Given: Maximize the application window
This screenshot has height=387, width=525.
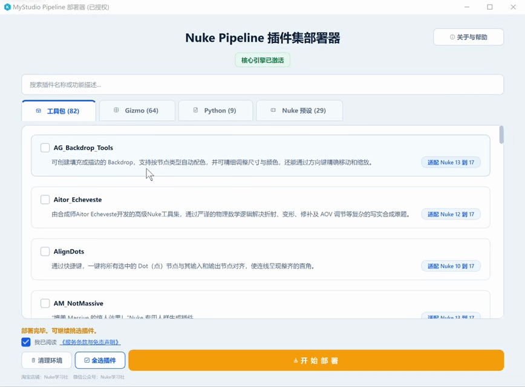Looking at the screenshot, I should [490, 7].
